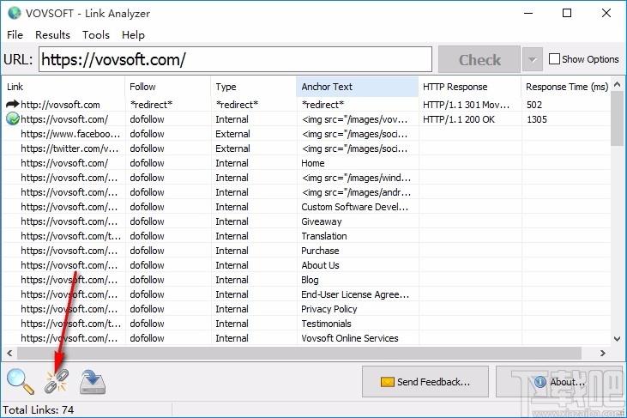Click the '<img src="/images/wind...' anchor cell
The image size is (627, 418).
[x=356, y=178]
